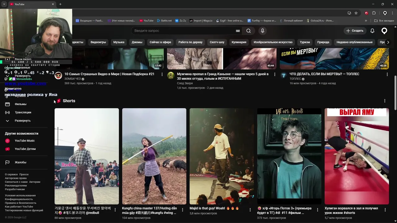397x223 pixels.
Task: Open the Golosa24.ru bookmark
Action: coord(320,21)
